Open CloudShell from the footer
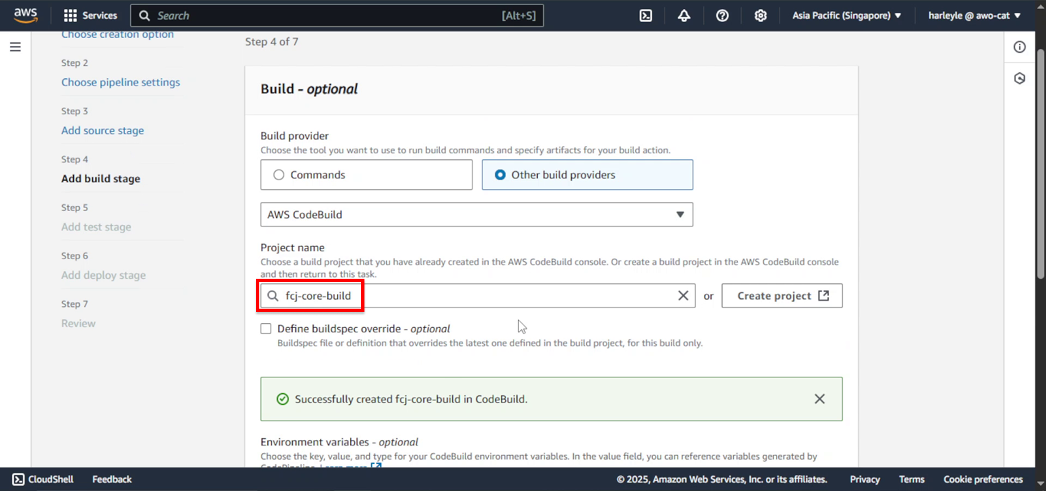 (42, 479)
